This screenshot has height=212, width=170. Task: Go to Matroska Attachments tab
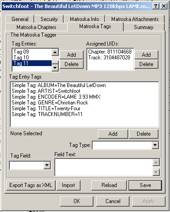[x=135, y=19]
